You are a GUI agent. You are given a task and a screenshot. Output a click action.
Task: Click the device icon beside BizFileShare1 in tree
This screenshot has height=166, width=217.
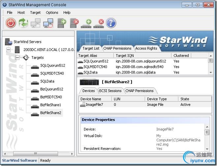[x=35, y=106]
